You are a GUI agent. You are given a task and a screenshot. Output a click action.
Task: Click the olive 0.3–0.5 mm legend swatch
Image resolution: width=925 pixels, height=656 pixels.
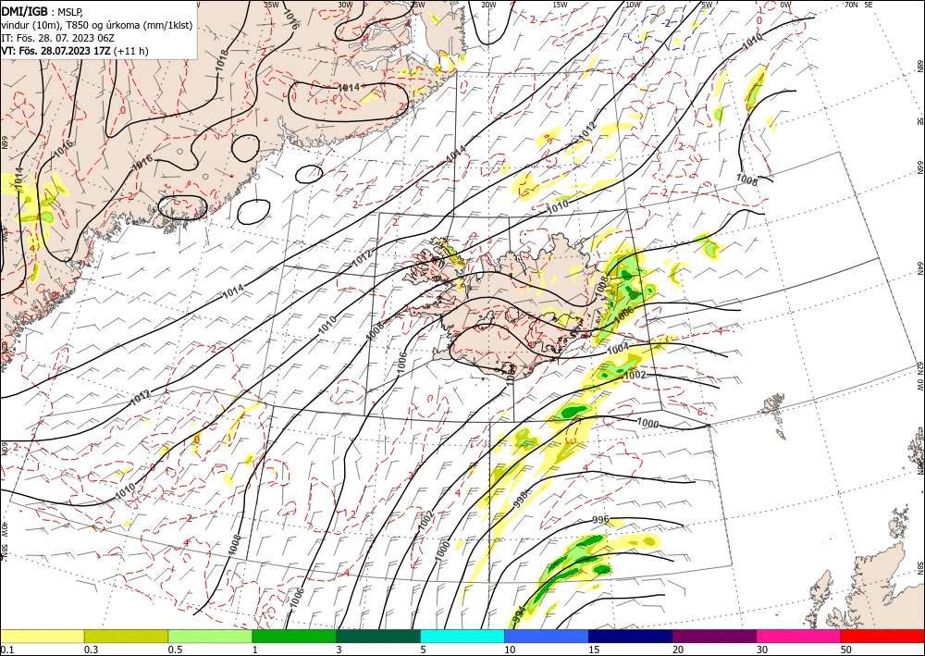[x=126, y=636]
